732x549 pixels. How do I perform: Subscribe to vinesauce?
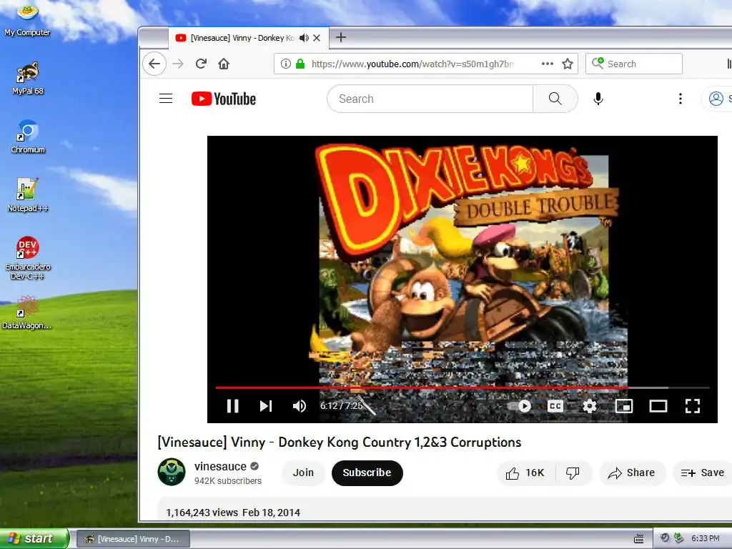click(367, 473)
